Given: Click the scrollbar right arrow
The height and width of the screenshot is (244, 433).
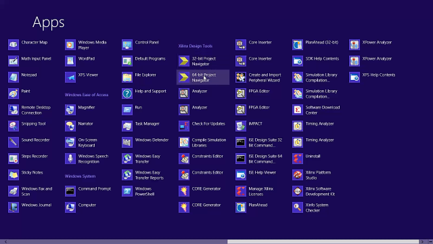Looking at the screenshot, I should [422, 242].
